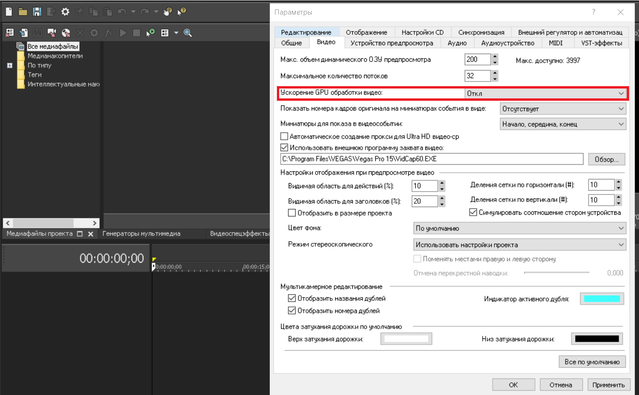Click the dynamic RAM preview max value field
Viewport: 639px width, 395px height.
click(x=477, y=60)
